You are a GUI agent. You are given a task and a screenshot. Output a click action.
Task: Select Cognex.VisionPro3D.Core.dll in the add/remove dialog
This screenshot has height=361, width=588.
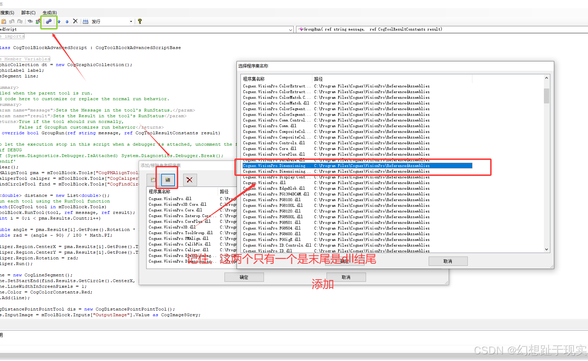point(192,204)
